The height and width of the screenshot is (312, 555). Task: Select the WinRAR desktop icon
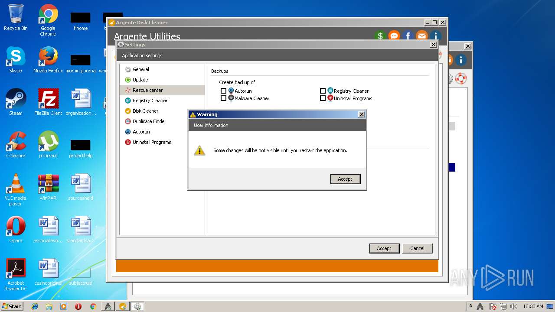tap(48, 187)
